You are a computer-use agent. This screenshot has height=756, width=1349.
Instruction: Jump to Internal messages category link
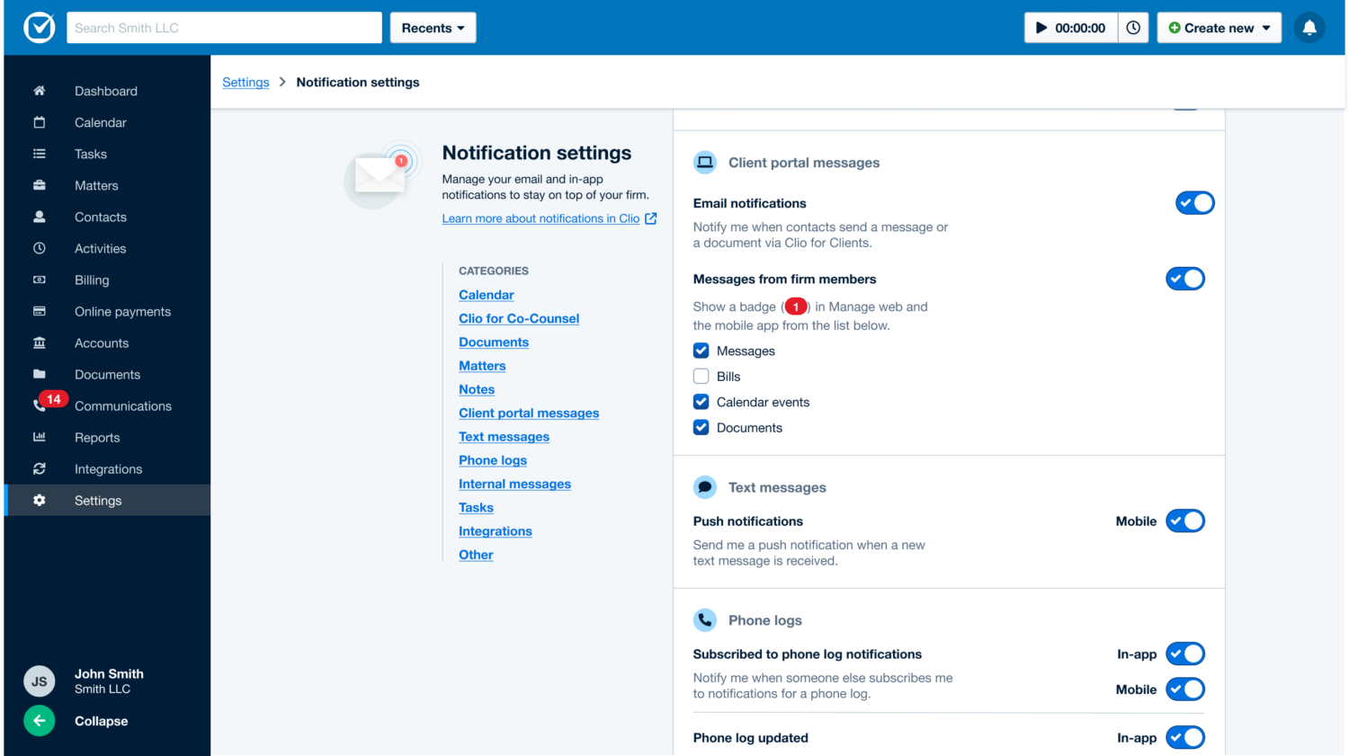(514, 484)
